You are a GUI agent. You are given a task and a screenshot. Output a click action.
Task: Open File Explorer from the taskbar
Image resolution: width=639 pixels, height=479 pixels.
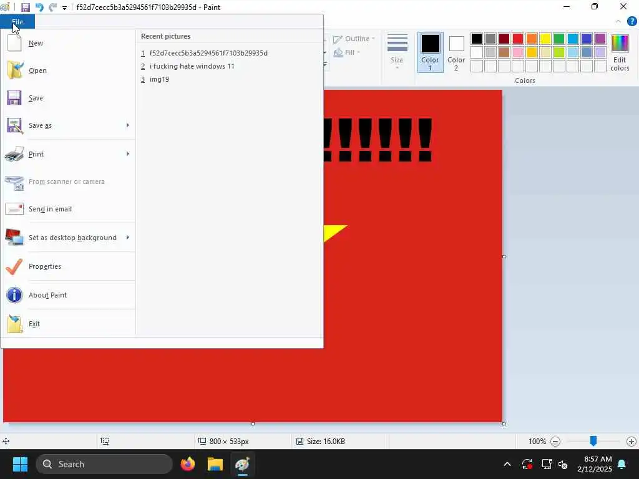(x=215, y=464)
